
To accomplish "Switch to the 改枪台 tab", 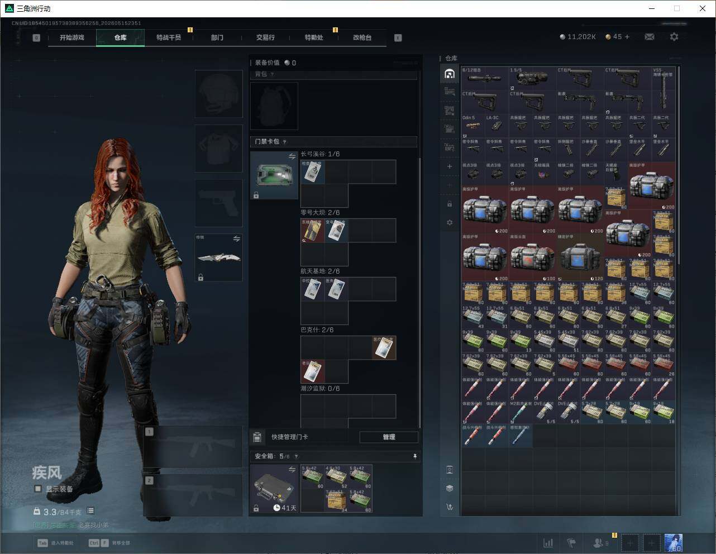I will click(362, 37).
